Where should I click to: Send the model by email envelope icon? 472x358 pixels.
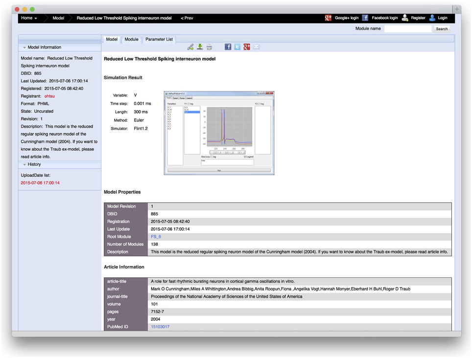coord(256,47)
